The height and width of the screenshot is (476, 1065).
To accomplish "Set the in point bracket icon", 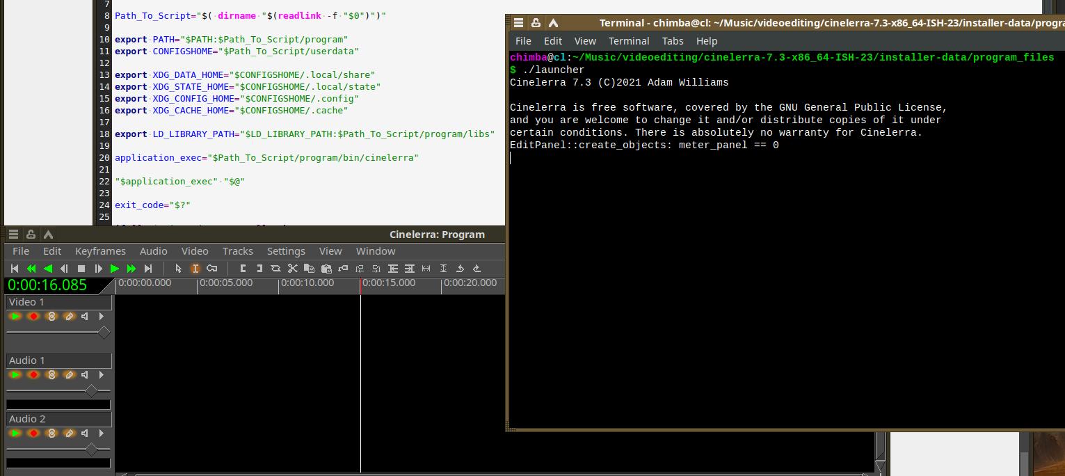I will click(x=243, y=269).
